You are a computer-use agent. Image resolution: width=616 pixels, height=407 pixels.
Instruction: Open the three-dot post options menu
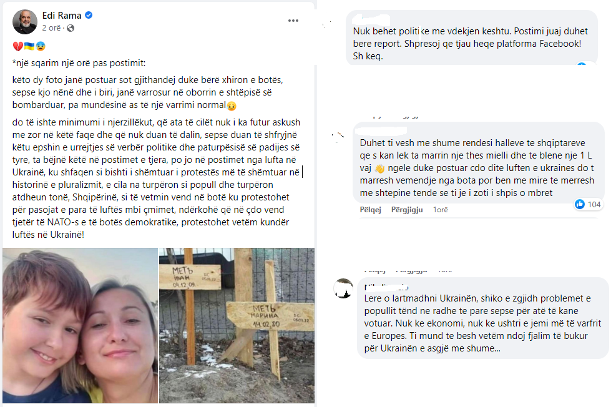[x=293, y=21]
